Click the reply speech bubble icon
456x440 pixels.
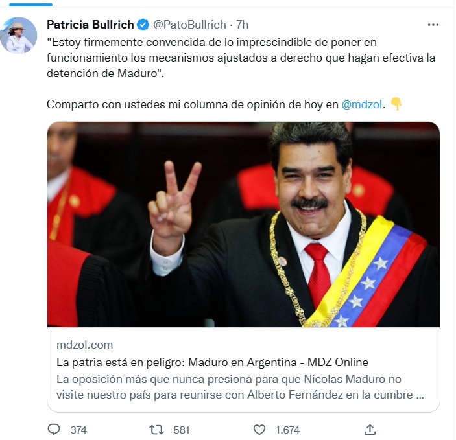(x=54, y=429)
